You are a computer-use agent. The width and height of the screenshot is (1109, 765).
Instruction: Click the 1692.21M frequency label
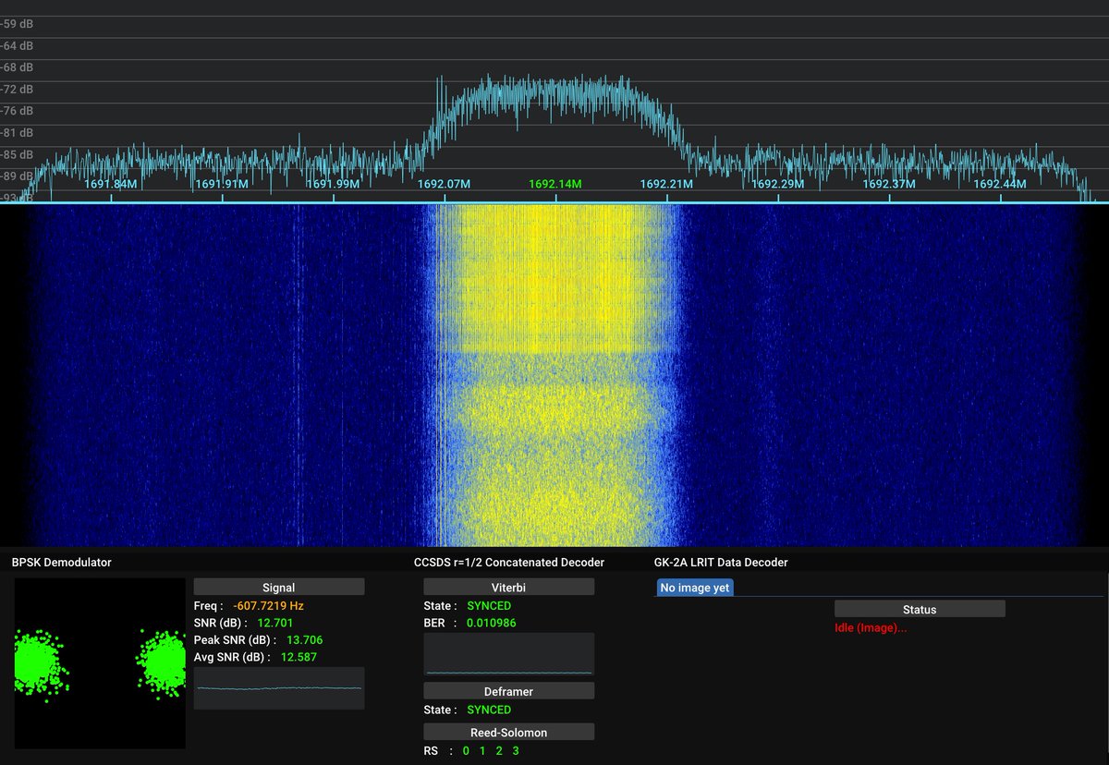pyautogui.click(x=666, y=184)
